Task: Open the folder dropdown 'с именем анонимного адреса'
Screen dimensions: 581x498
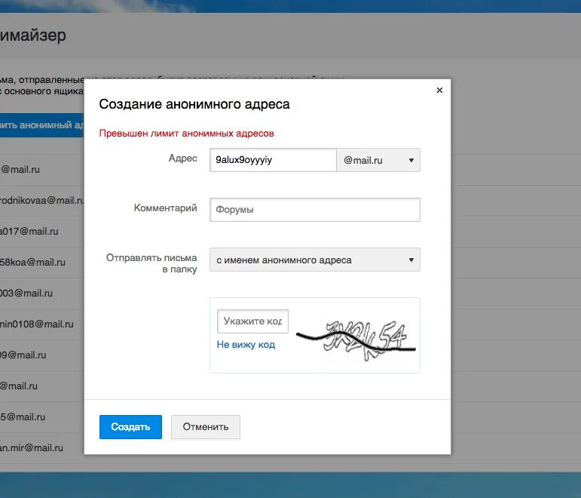Action: [x=315, y=260]
